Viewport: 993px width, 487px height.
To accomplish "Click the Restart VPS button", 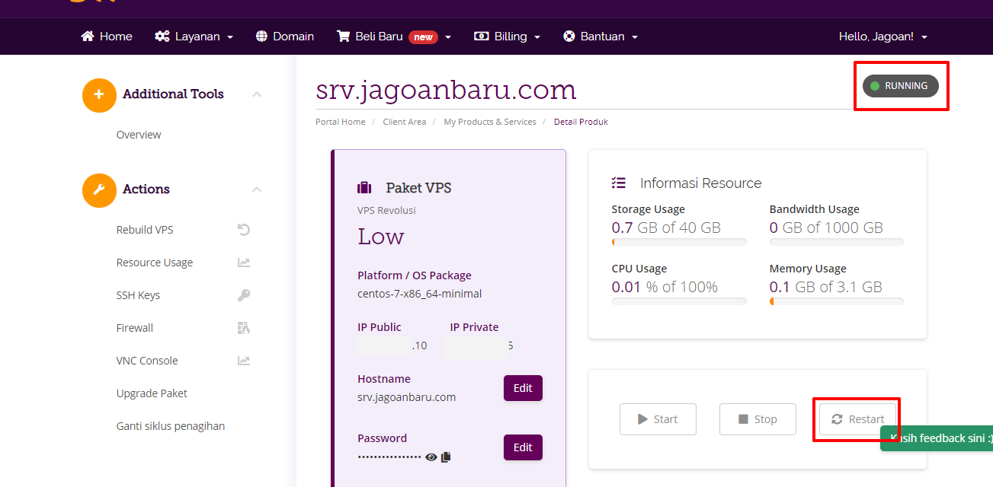I will [857, 419].
